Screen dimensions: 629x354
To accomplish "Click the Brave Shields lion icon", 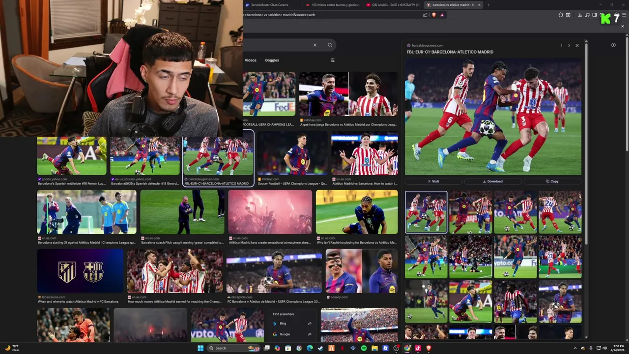I will click(x=434, y=15).
